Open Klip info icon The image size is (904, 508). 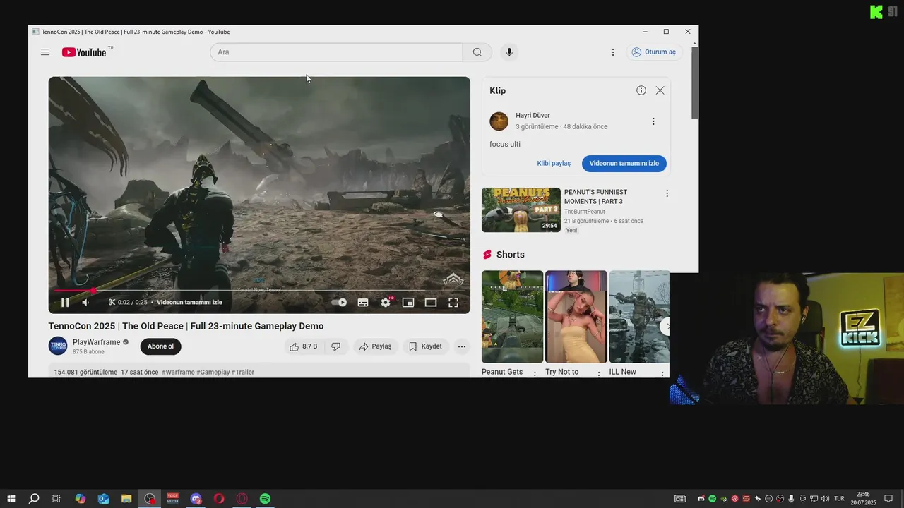click(x=641, y=90)
